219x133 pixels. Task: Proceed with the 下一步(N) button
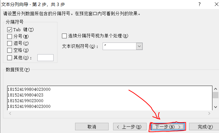point(168,127)
